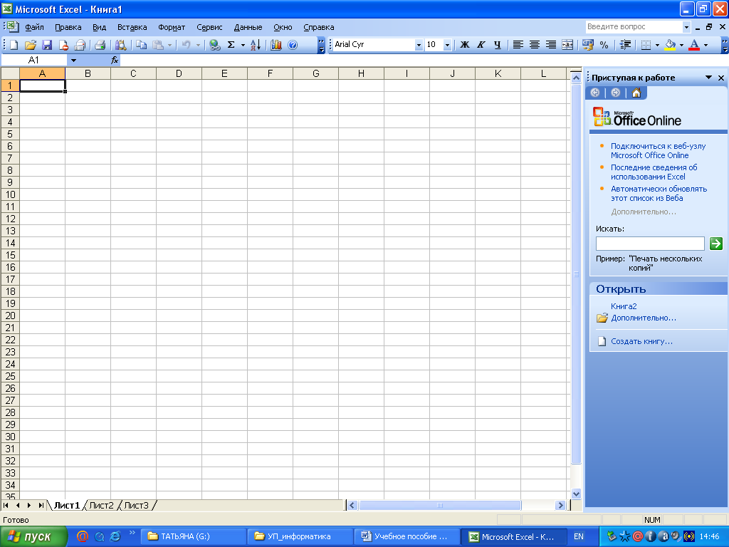Print the sheet with the printer icon
Screen dimensions: 729x547
coord(100,45)
